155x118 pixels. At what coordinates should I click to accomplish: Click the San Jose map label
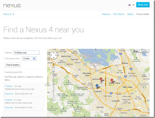(x=127, y=87)
